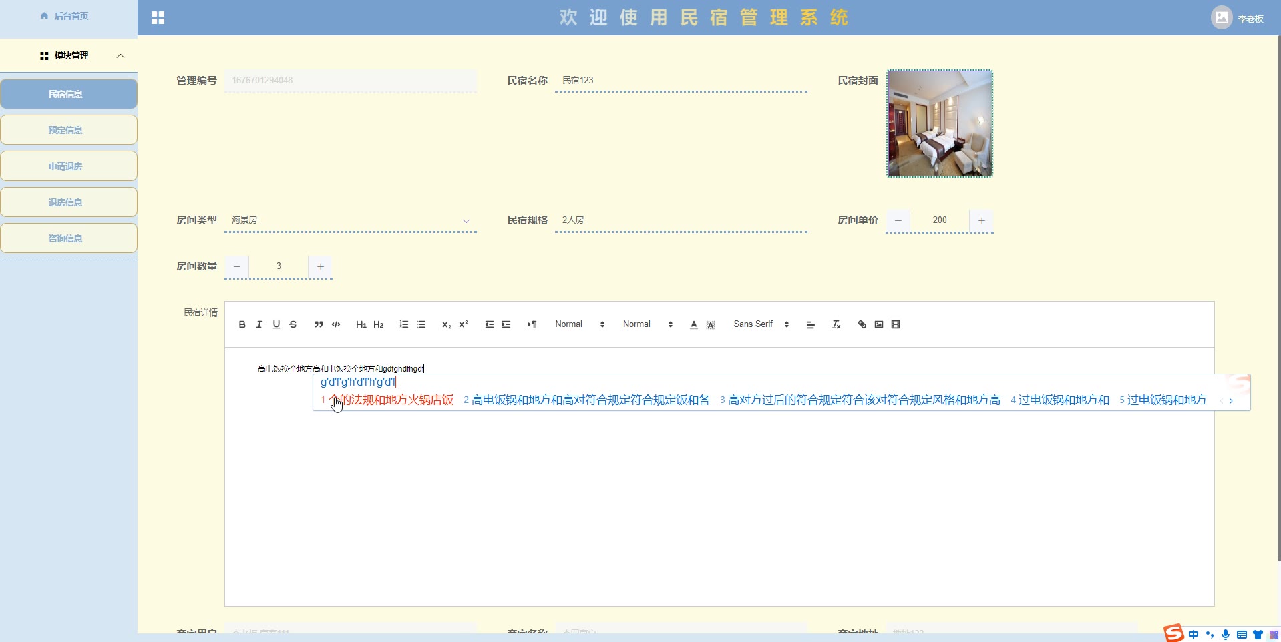The width and height of the screenshot is (1281, 642).
Task: Open the IME soft keyboard icon
Action: pyautogui.click(x=1242, y=635)
